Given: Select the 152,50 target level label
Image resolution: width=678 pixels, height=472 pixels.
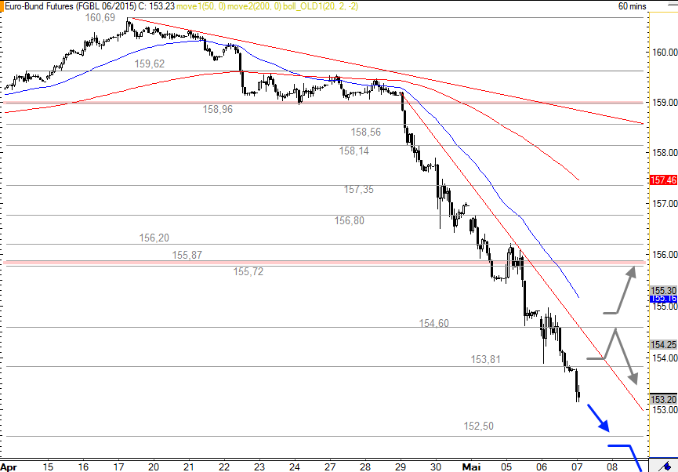Looking at the screenshot, I should pos(479,427).
